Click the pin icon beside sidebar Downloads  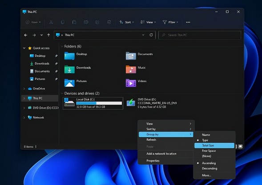[56, 63]
